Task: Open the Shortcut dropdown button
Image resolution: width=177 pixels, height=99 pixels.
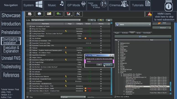Action: point(162,28)
